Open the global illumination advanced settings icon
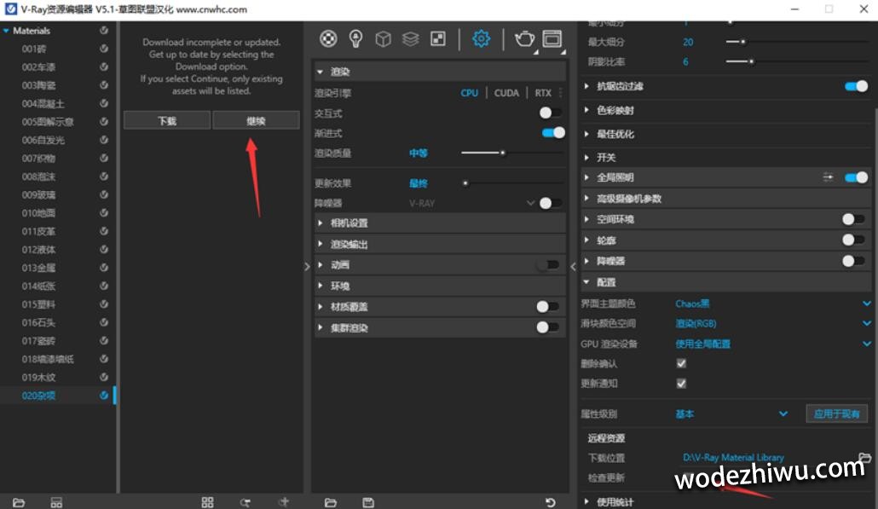Image resolution: width=878 pixels, height=509 pixels. click(828, 177)
